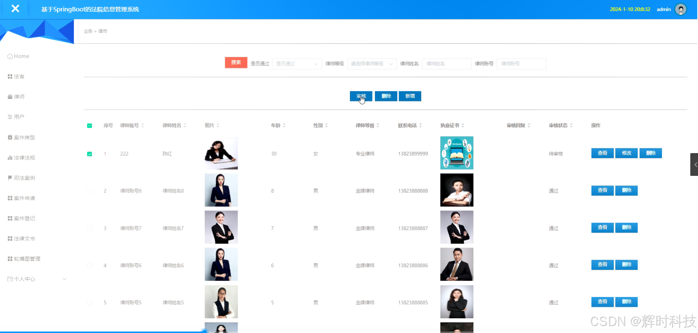Image resolution: width=698 pixels, height=333 pixels.
Task: Click the red 搜索 button
Action: pos(236,62)
